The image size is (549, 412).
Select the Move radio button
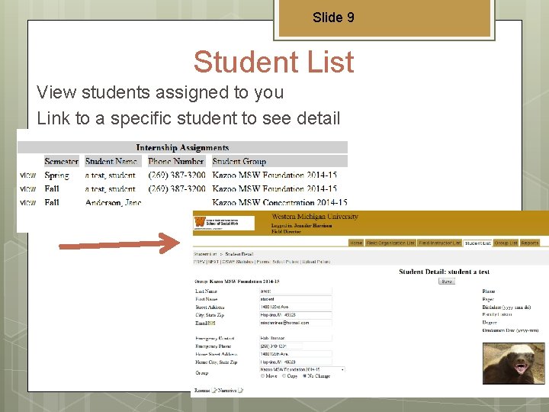(262, 376)
